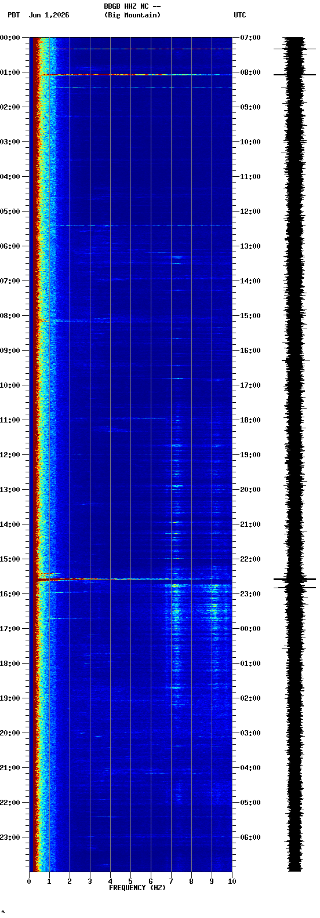Click frequency axis tick label 10
320x918 pixels.
coord(232,881)
